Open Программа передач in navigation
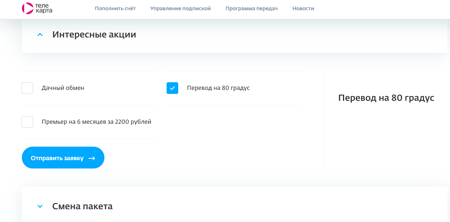Image resolution: width=450 pixels, height=222 pixels. coord(251,8)
